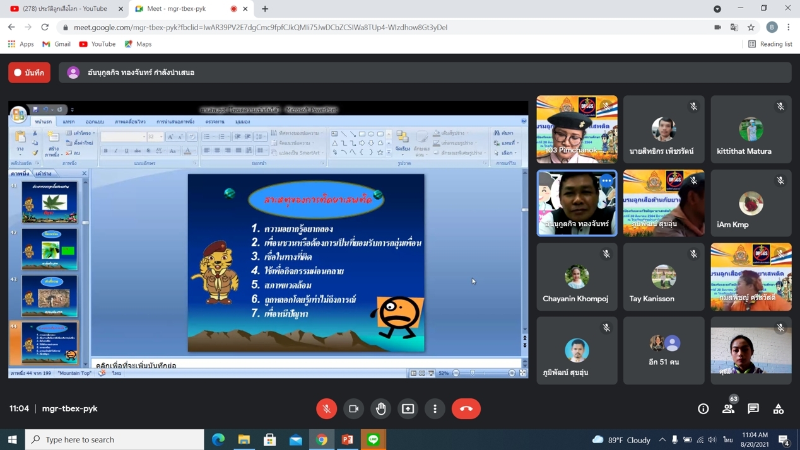Open the Reading list
The width and height of the screenshot is (800, 450).
(x=770, y=44)
